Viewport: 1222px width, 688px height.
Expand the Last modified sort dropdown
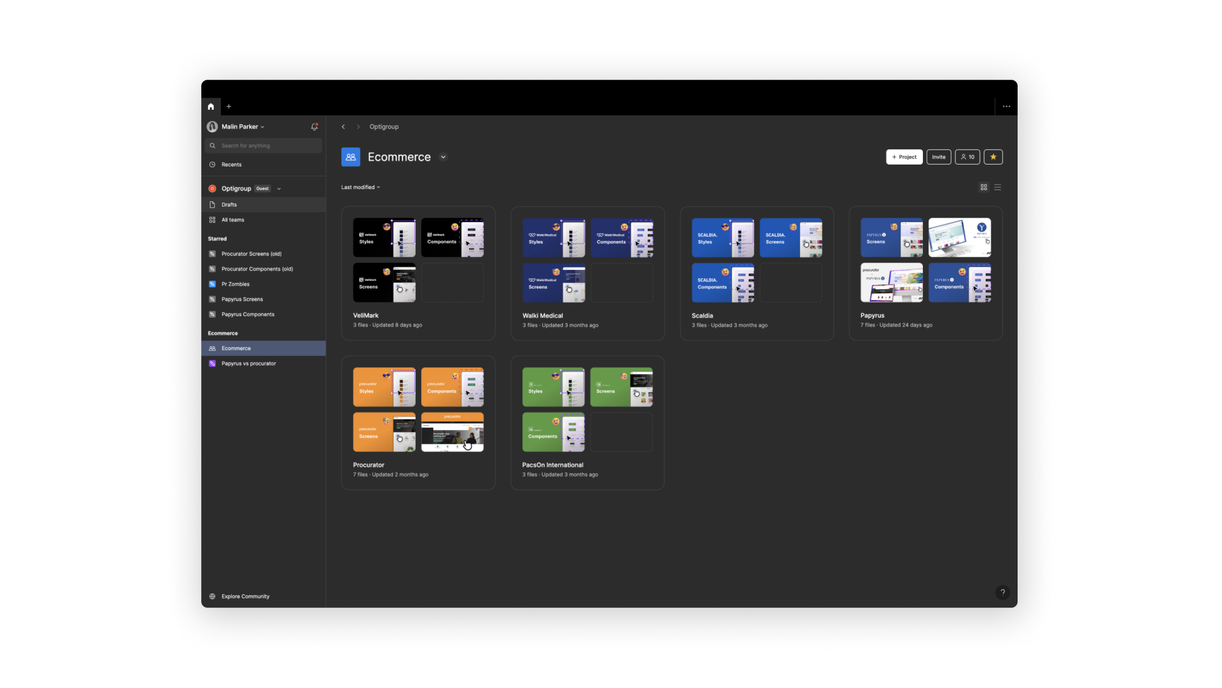click(360, 187)
